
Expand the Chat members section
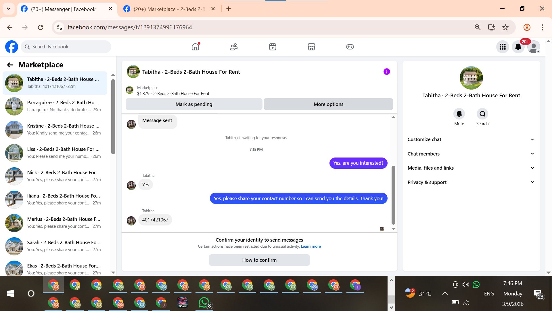(471, 154)
